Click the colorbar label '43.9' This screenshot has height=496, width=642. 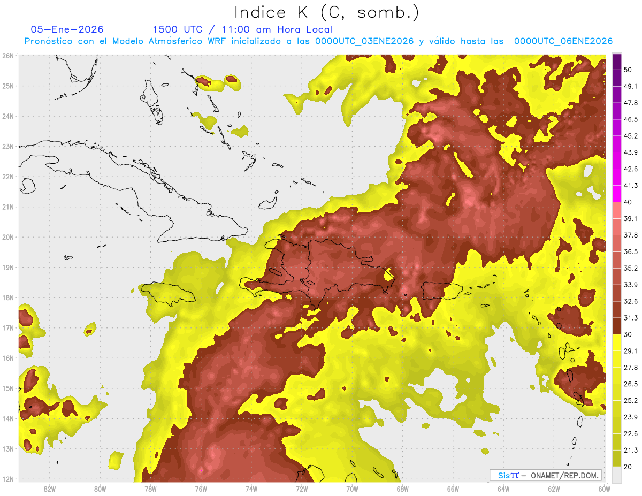[631, 152]
